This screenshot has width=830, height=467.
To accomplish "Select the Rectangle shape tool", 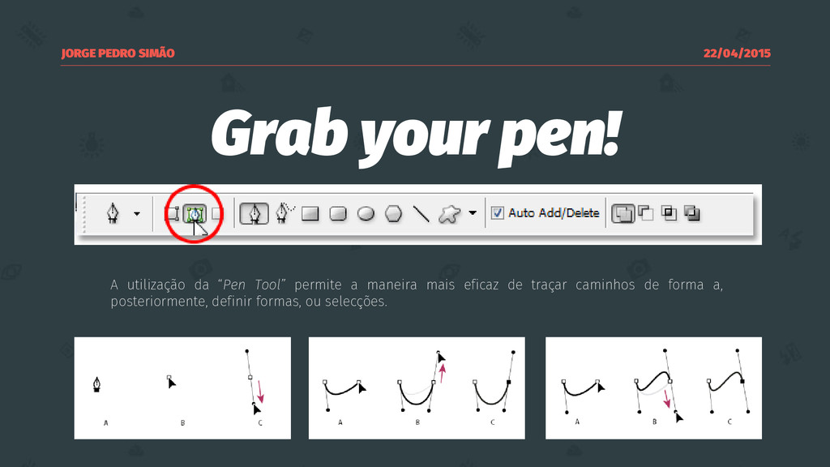I will pos(310,214).
